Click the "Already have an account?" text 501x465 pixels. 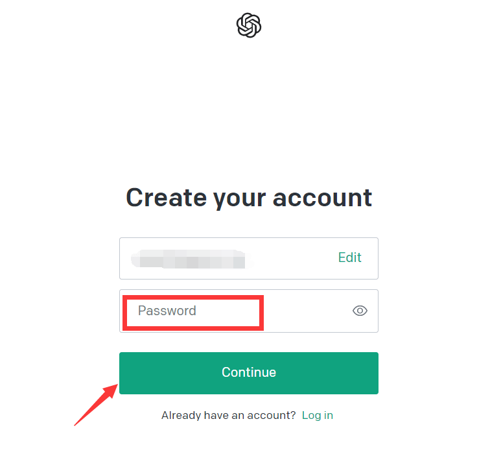[x=228, y=415]
